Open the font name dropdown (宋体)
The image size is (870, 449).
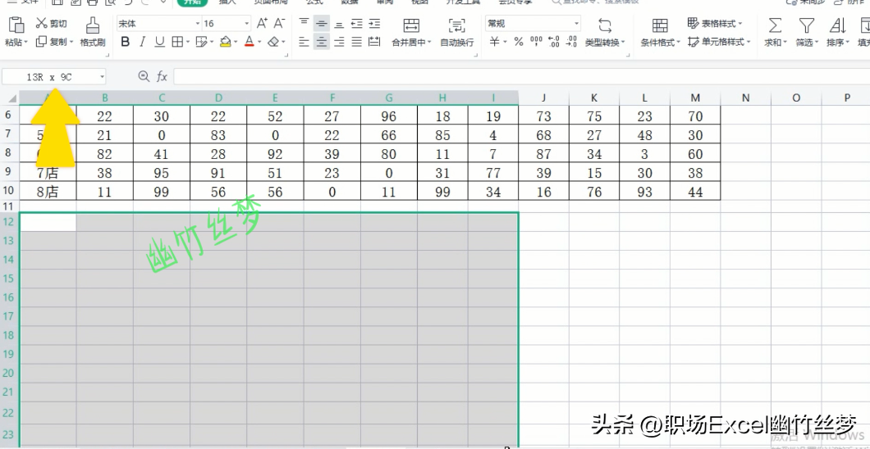click(198, 24)
